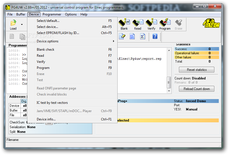Choose Device info... menu entry
This screenshot has height=155, width=229.
pos(72,119)
